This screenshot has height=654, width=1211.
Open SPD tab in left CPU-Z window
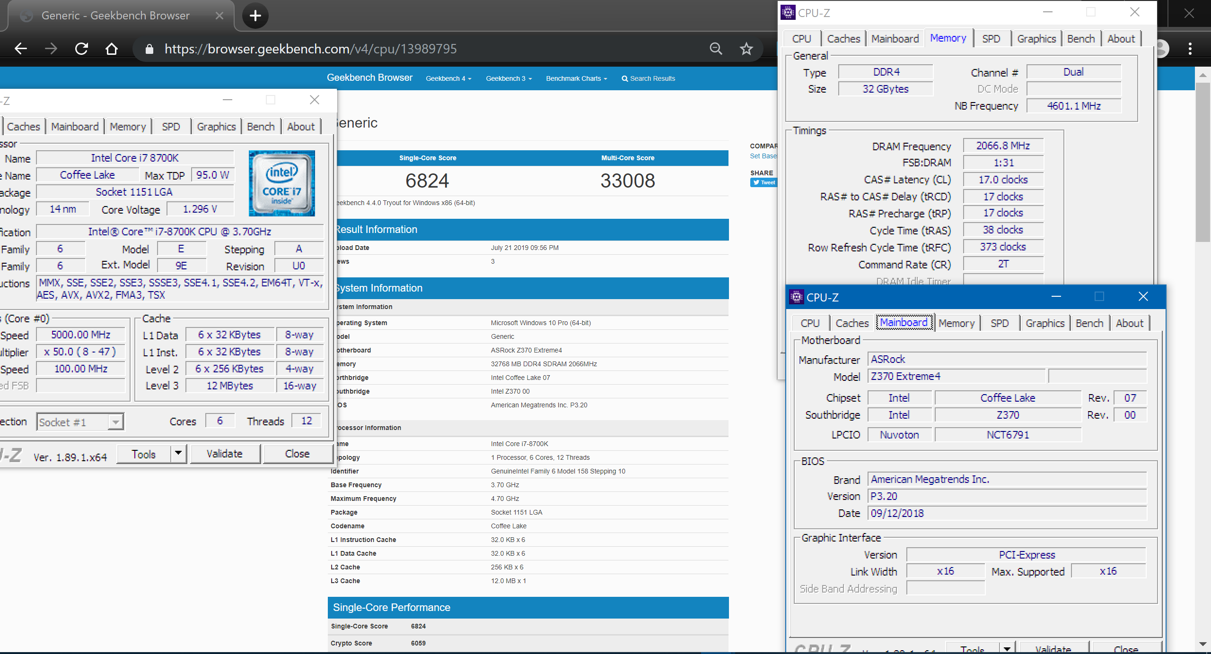[171, 127]
